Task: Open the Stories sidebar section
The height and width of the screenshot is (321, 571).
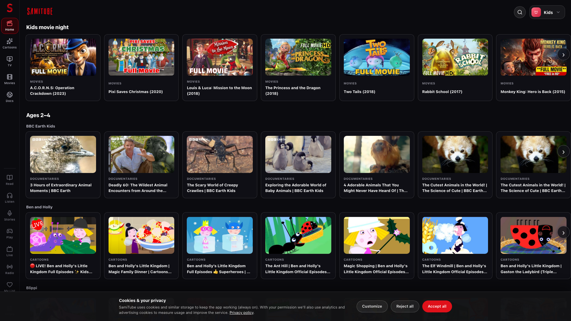Action: click(10, 216)
